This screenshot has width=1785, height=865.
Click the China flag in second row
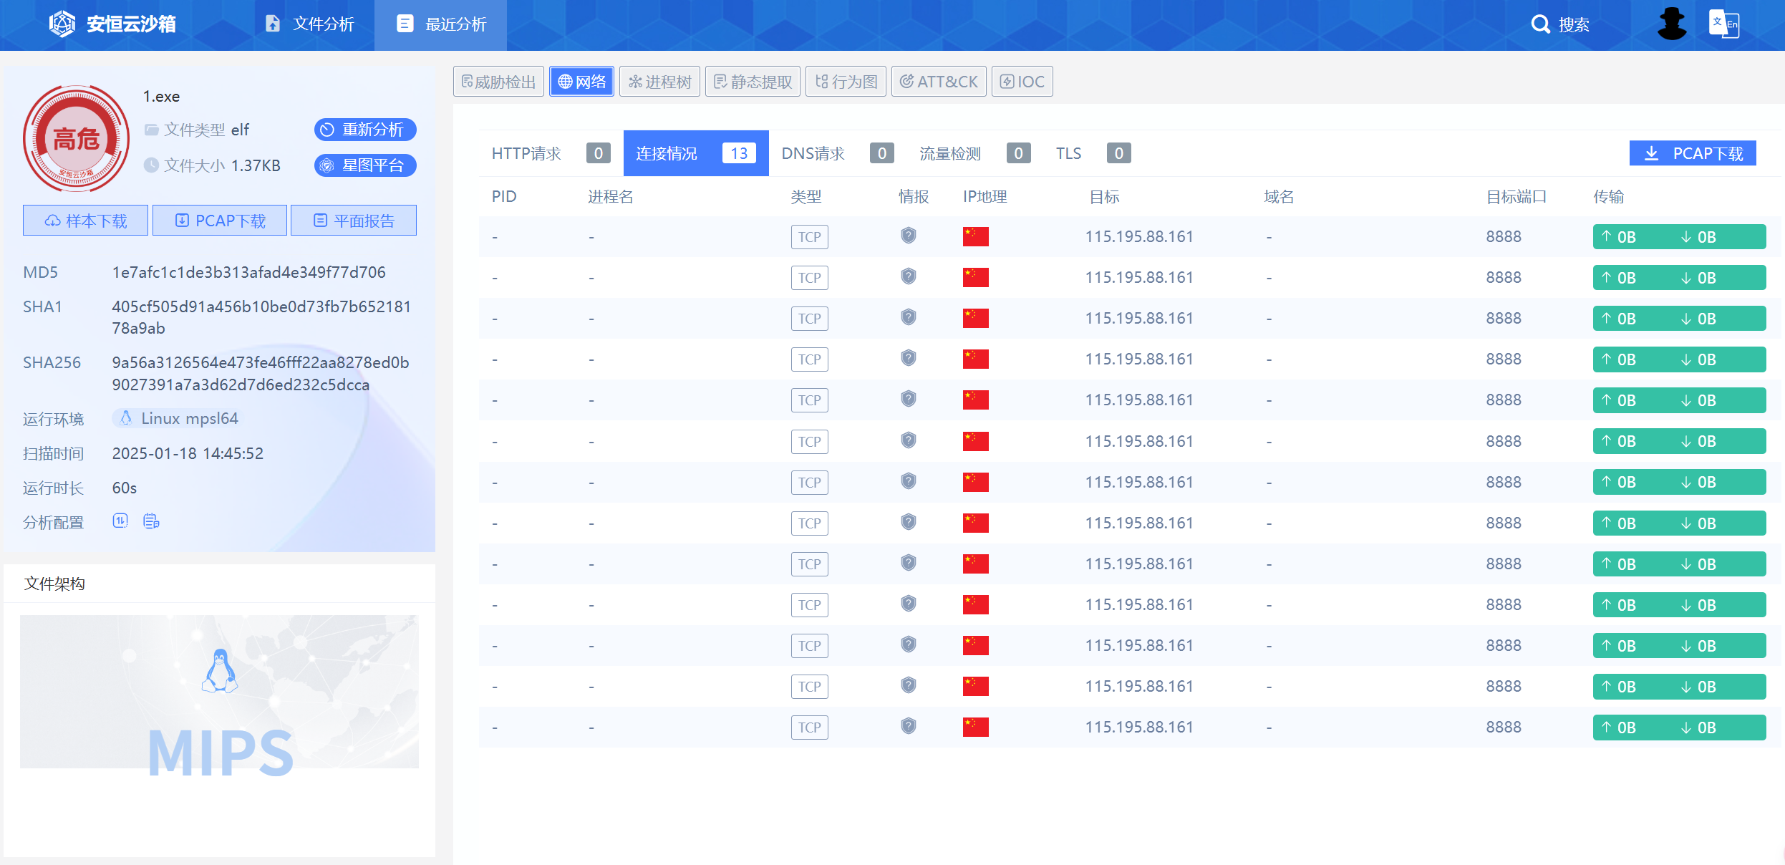(x=975, y=277)
